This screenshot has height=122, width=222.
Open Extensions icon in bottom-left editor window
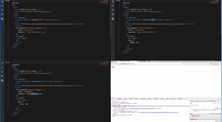point(2,80)
